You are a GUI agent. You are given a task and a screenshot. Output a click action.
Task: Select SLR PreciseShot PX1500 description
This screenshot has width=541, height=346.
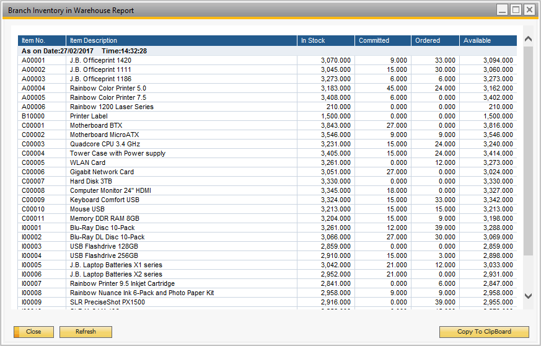click(x=107, y=303)
